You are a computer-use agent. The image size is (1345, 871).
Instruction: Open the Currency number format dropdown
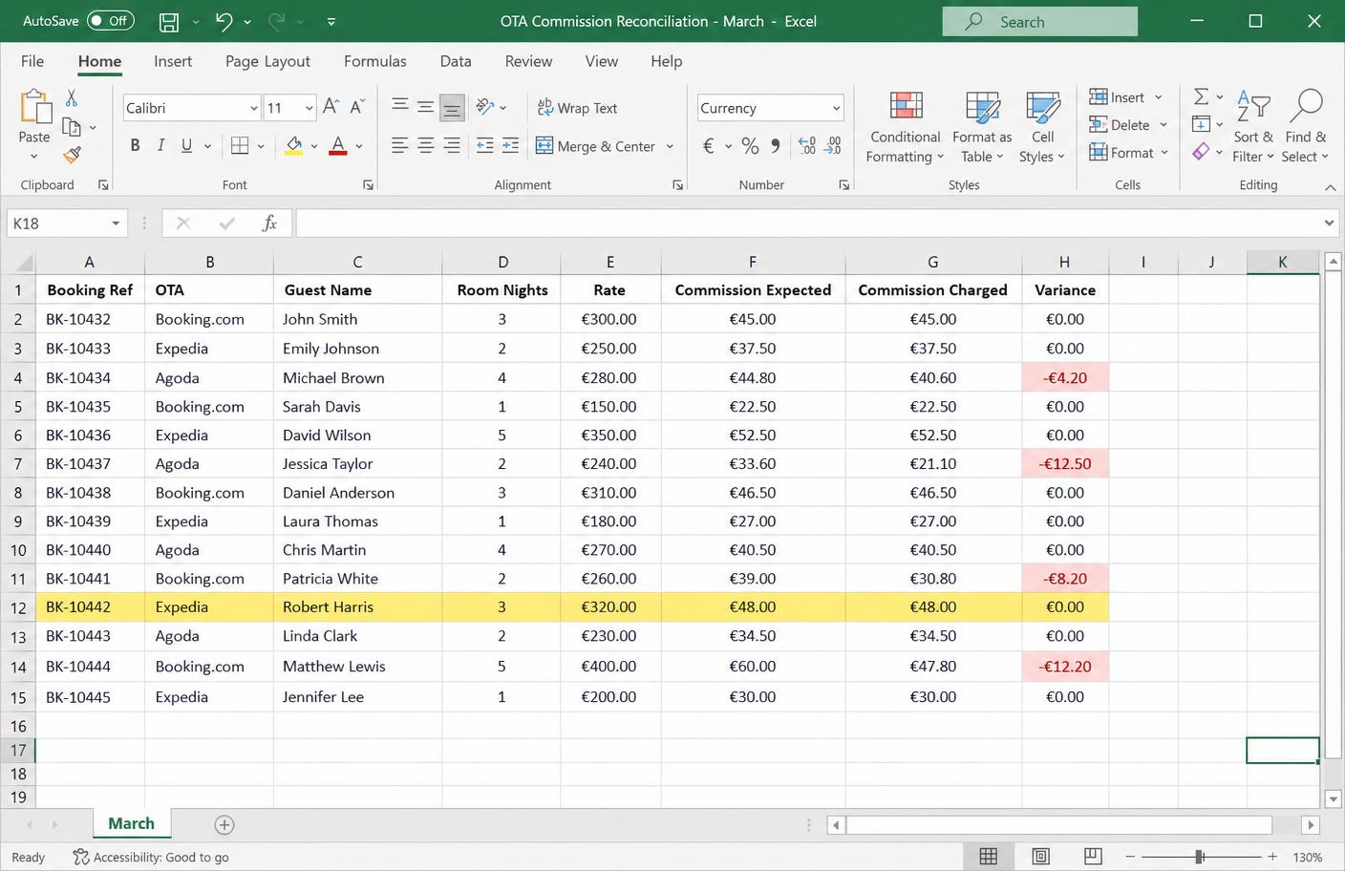pyautogui.click(x=836, y=108)
